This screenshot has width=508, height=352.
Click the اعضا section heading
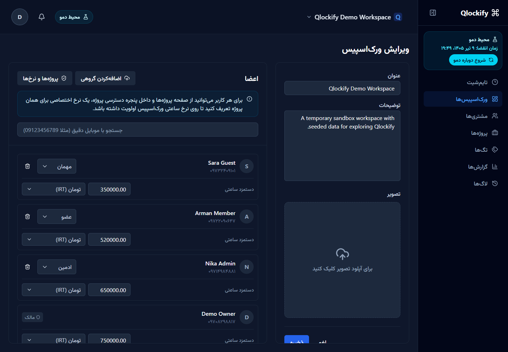point(252,78)
